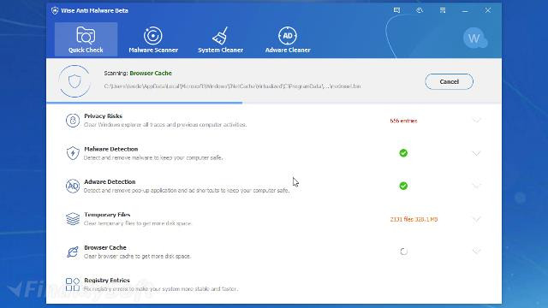The image size is (548, 308).
Task: Click the Adware Detection green checkmark
Action: pos(403,186)
